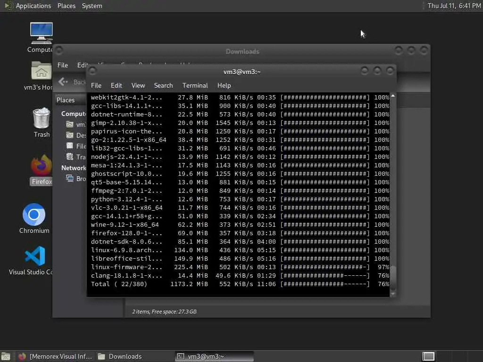
Task: Click the terminal scrollbar thumb
Action: [393, 278]
